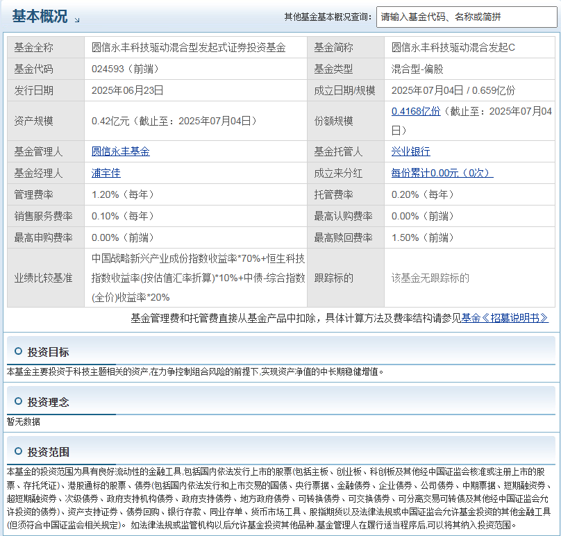Image resolution: width=561 pixels, height=536 pixels.
Task: Click establishment value 2025年07月04日 / 0.659亿份
Action: pyautogui.click(x=453, y=90)
